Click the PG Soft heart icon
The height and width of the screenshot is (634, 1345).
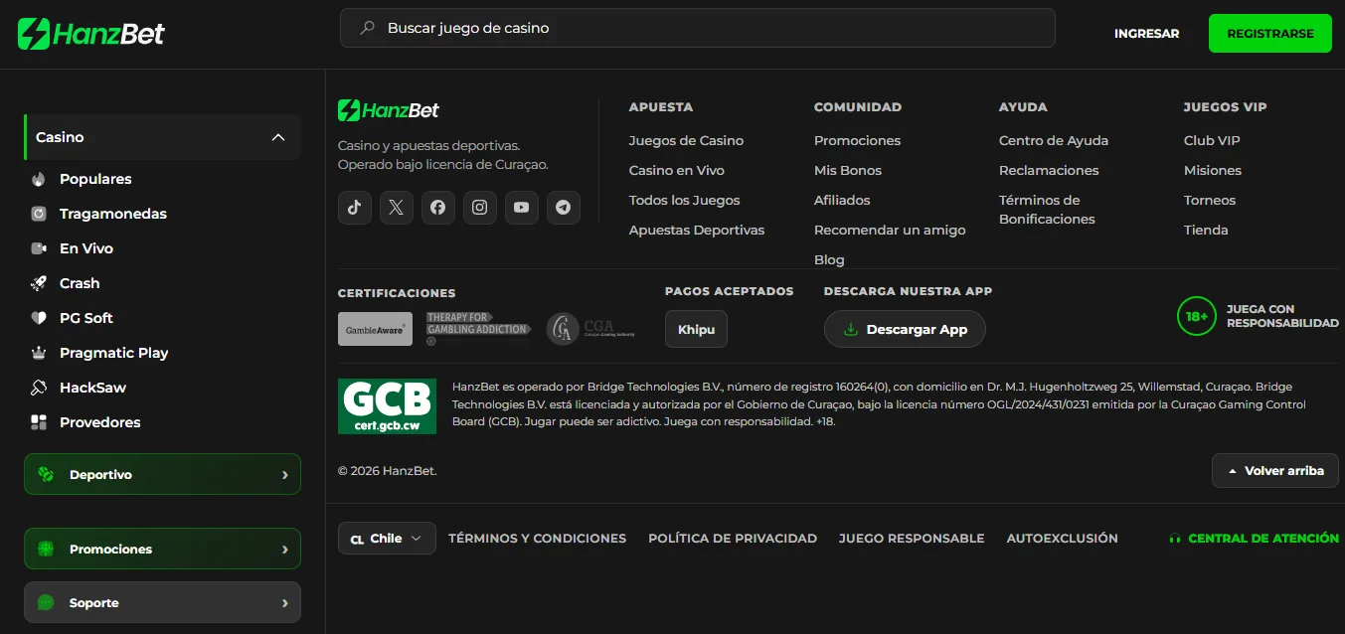click(x=39, y=318)
